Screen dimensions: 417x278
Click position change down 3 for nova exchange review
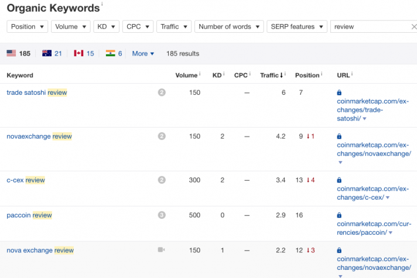point(310,250)
